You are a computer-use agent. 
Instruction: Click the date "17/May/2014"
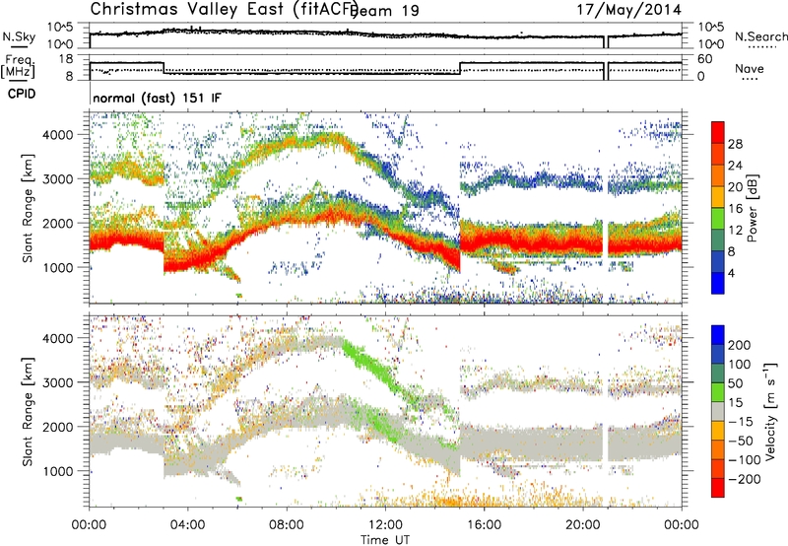[x=628, y=10]
